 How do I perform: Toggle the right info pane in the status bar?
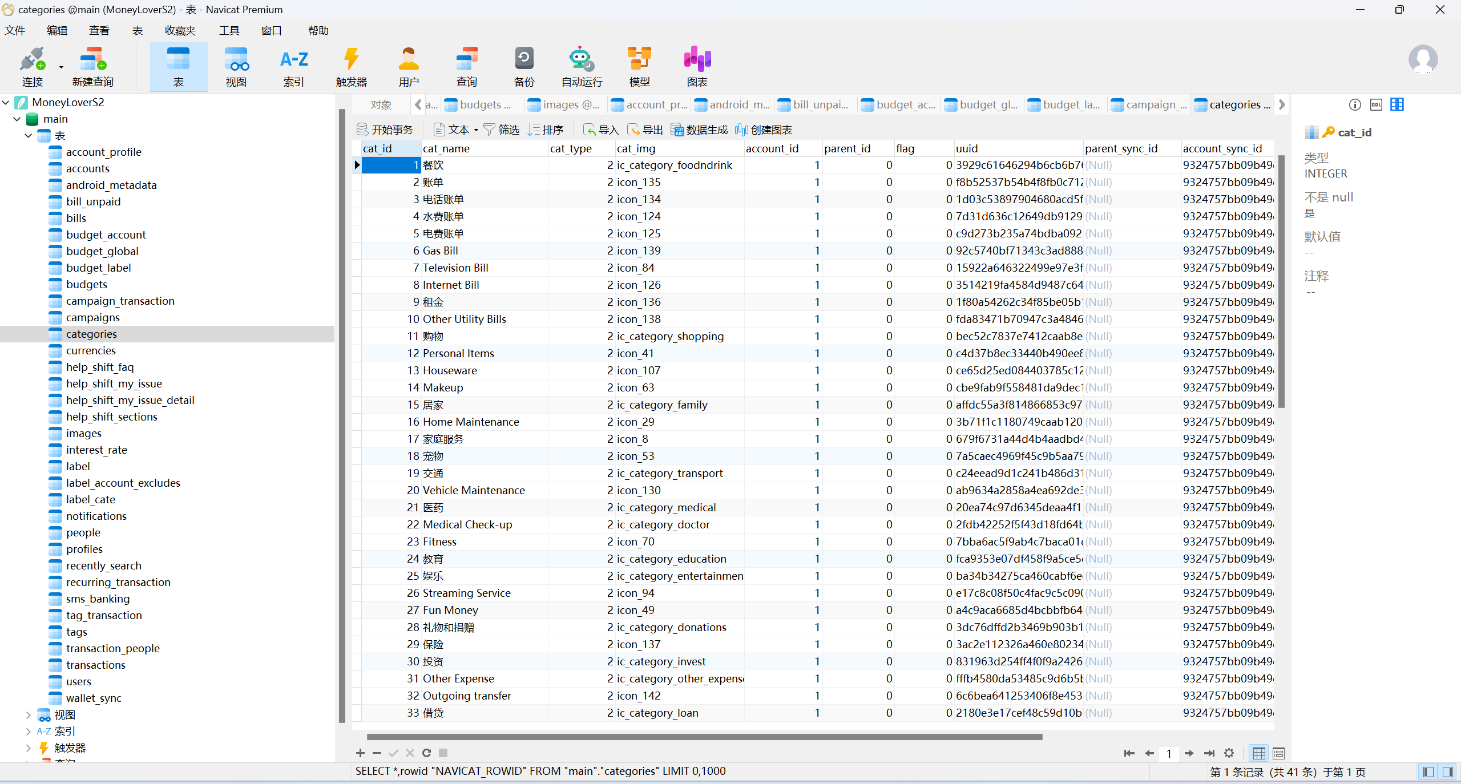click(1448, 772)
